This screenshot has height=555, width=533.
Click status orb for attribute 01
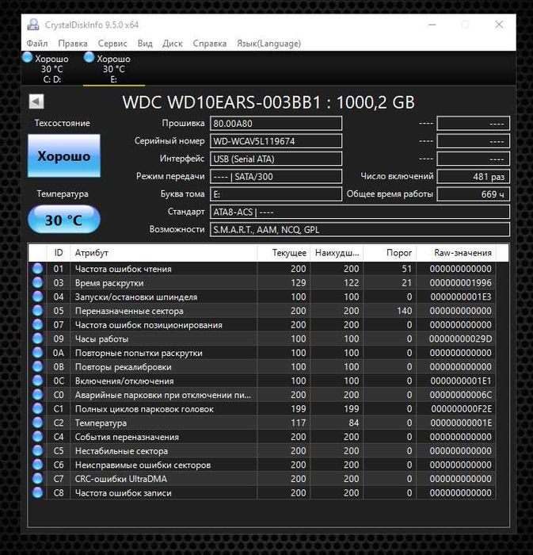pyautogui.click(x=37, y=269)
